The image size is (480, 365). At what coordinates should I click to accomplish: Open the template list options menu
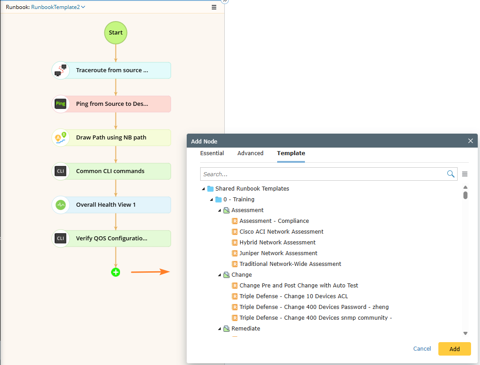pos(465,174)
